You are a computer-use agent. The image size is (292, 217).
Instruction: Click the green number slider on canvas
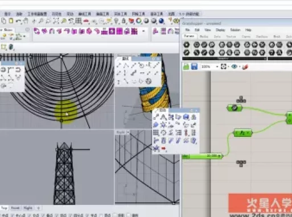click(202, 156)
